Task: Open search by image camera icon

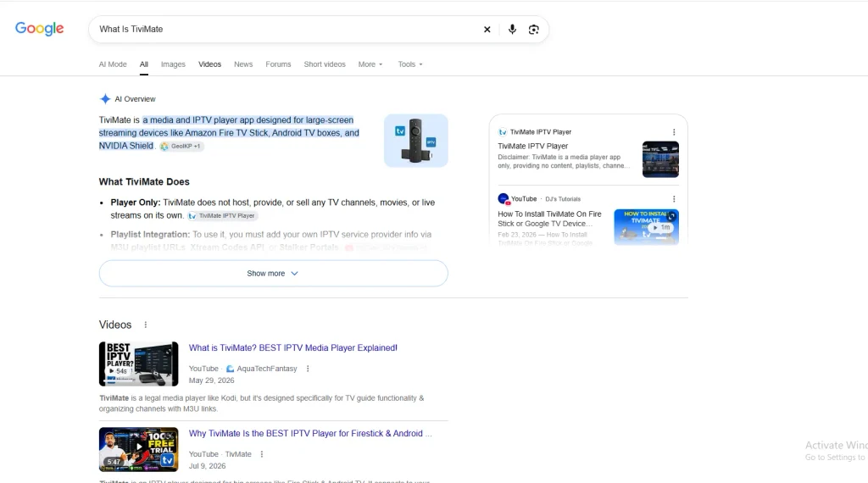Action: click(534, 30)
